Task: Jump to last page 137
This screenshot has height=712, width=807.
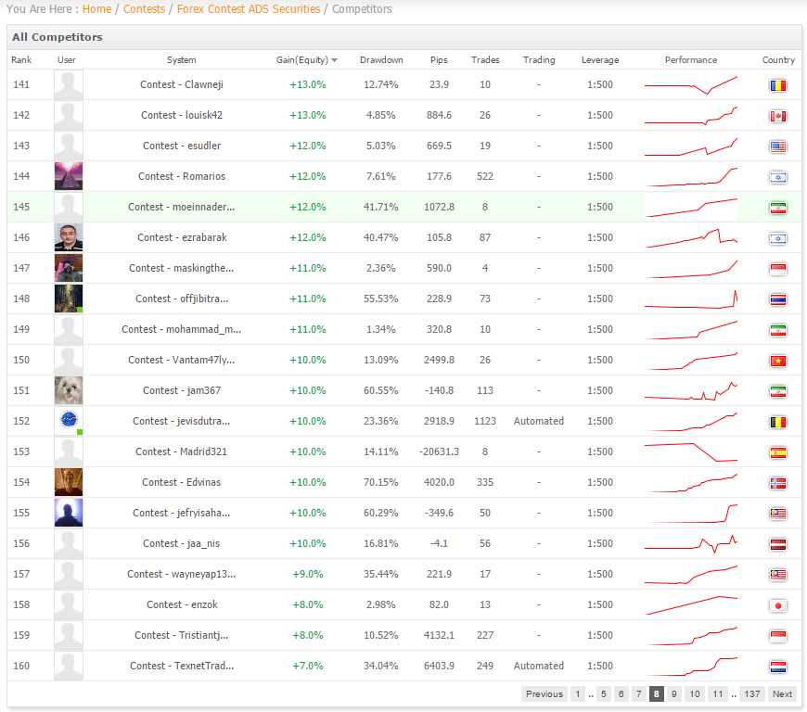Action: click(751, 694)
